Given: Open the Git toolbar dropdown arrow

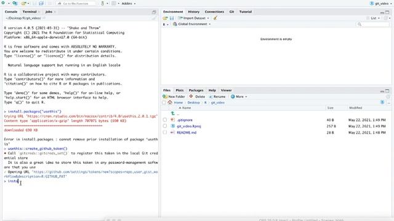Looking at the screenshot, I should coord(107,4).
